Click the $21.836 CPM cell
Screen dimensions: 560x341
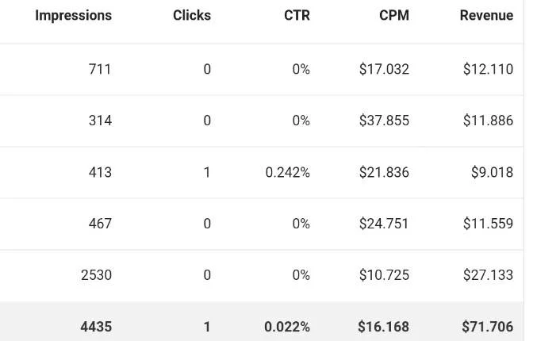(384, 172)
